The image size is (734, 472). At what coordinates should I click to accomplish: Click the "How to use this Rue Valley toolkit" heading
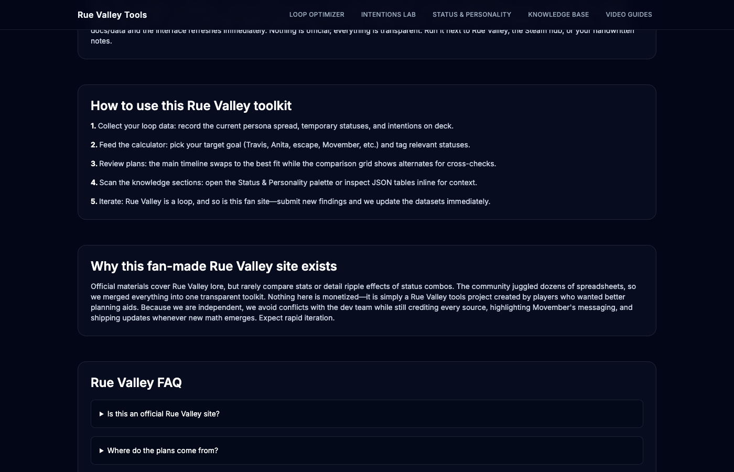point(191,106)
